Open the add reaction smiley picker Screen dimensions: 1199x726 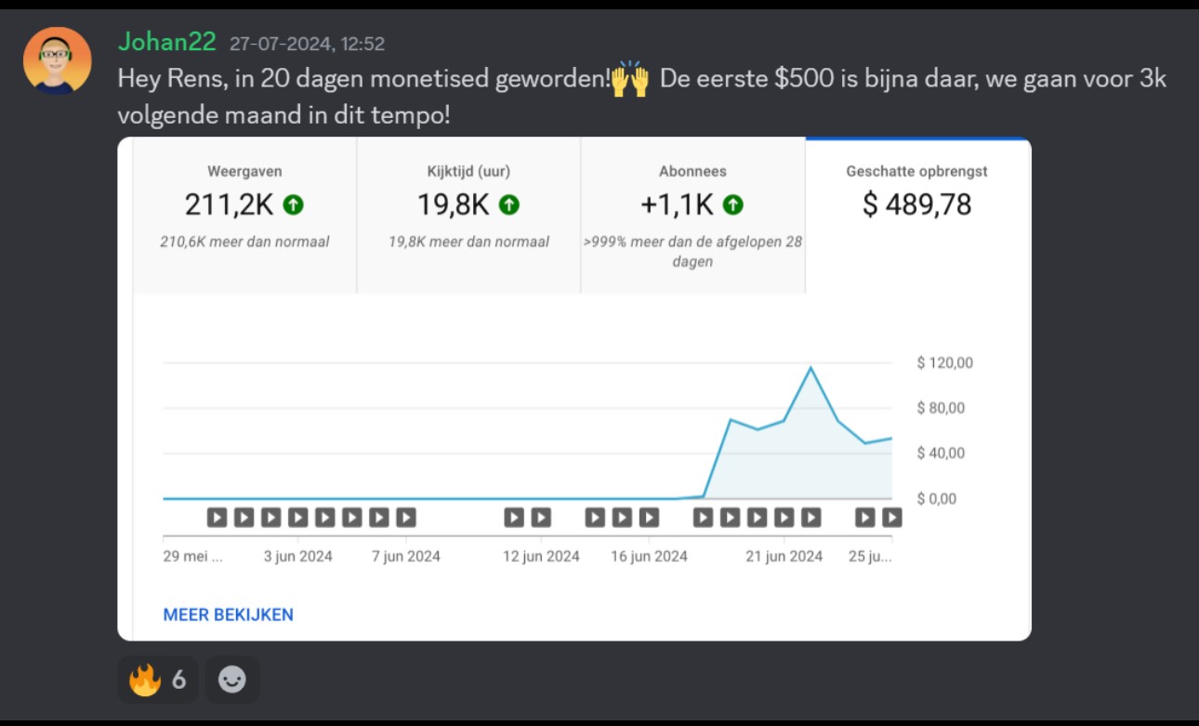click(x=232, y=680)
